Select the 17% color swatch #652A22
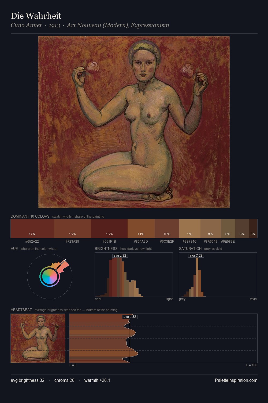Viewport: 268px width, 403px height. pyautogui.click(x=32, y=229)
